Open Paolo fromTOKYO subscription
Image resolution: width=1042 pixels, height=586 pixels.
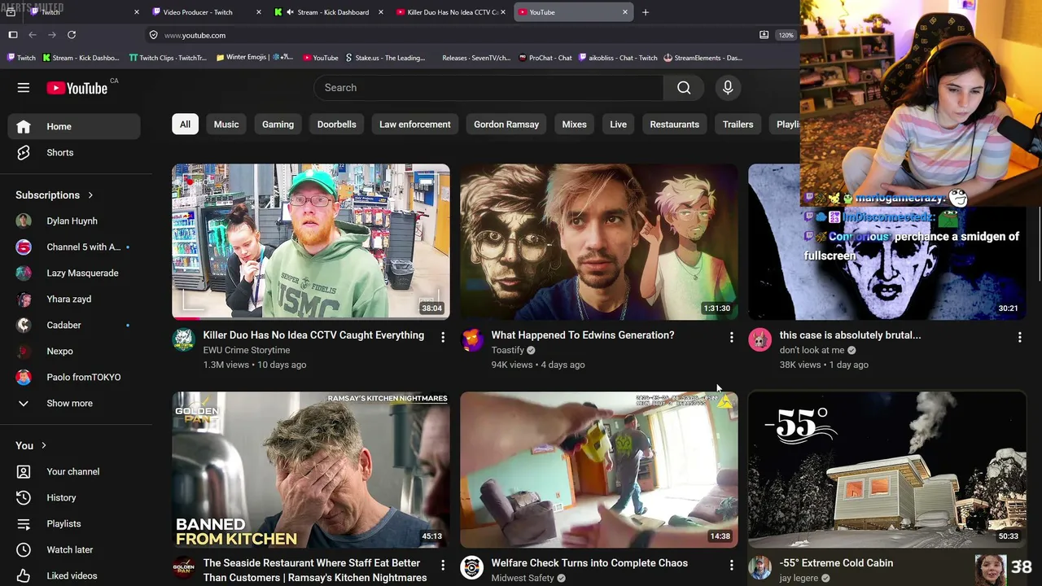[74, 378]
